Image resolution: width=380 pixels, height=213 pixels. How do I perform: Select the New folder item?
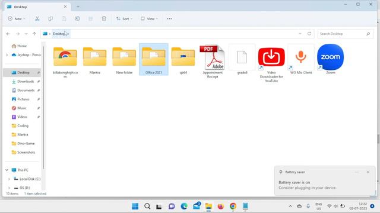pyautogui.click(x=124, y=59)
